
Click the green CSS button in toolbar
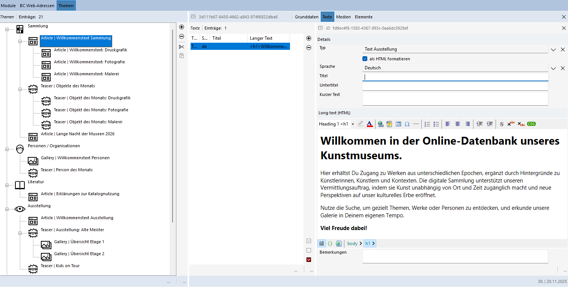531,124
